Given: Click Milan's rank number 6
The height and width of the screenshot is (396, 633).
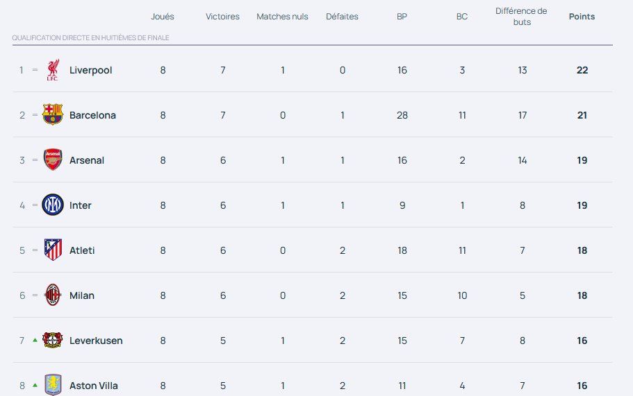Looking at the screenshot, I should [x=22, y=295].
